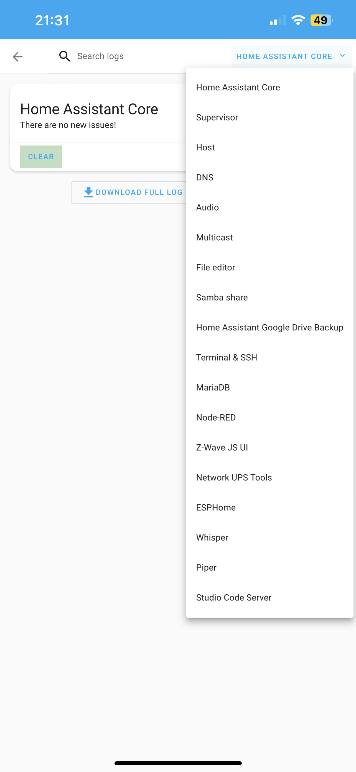This screenshot has height=772, width=356.
Task: Click the battery indicator showing 49
Action: pyautogui.click(x=321, y=20)
